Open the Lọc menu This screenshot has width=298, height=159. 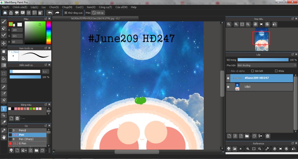44,7
